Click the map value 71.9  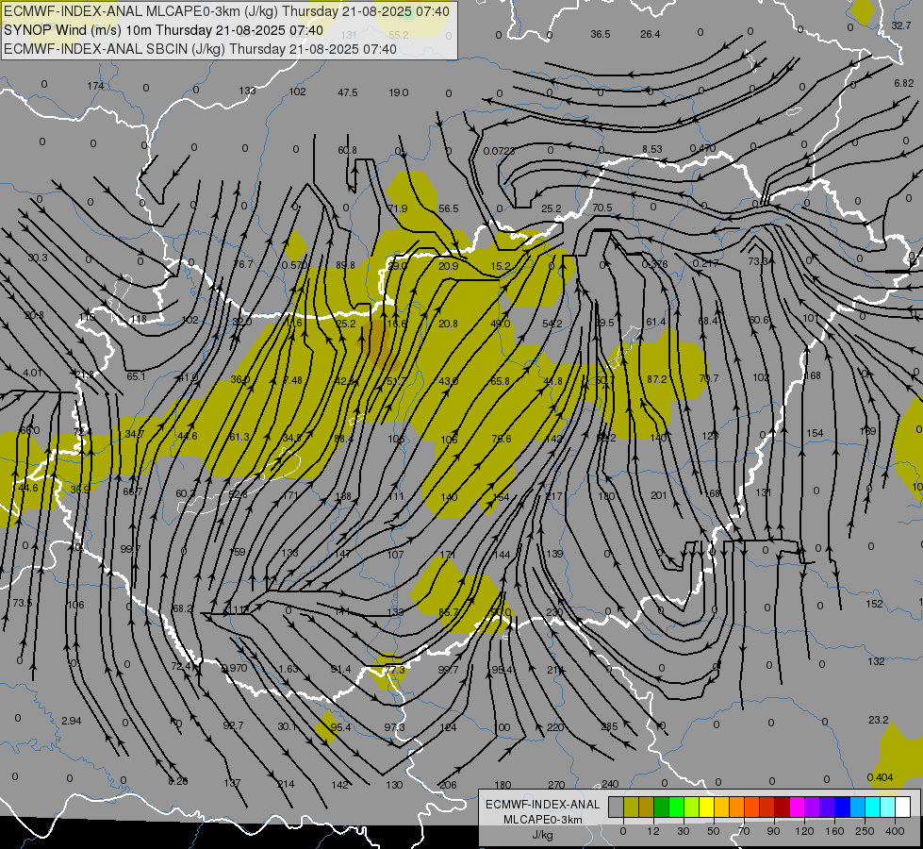click(398, 208)
